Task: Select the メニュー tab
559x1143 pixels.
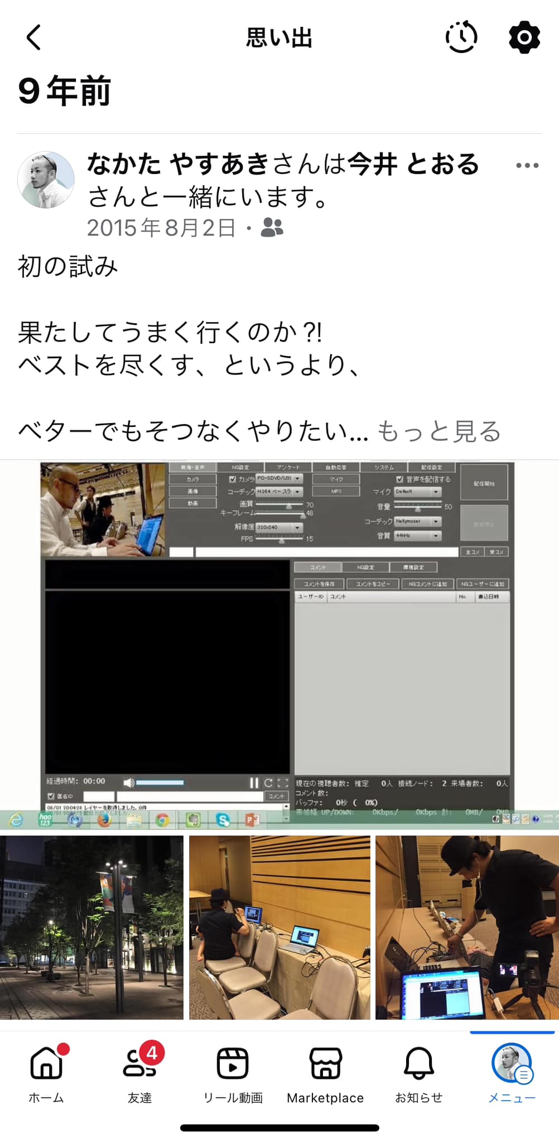Action: coord(512,1073)
